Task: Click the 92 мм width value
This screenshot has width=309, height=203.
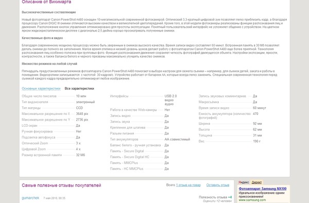Action: point(257,124)
